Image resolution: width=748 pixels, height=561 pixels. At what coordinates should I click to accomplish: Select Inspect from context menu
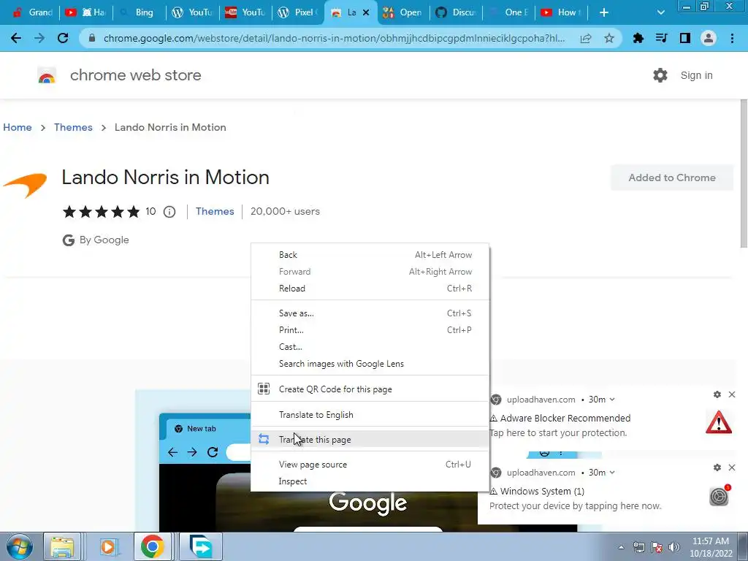370,481
